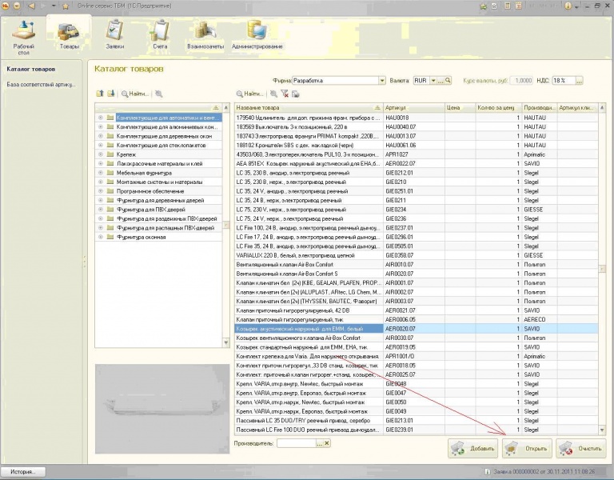Select Вентиляционный клапан Air-Box Comfort S row
614x480 pixels.
417,274
